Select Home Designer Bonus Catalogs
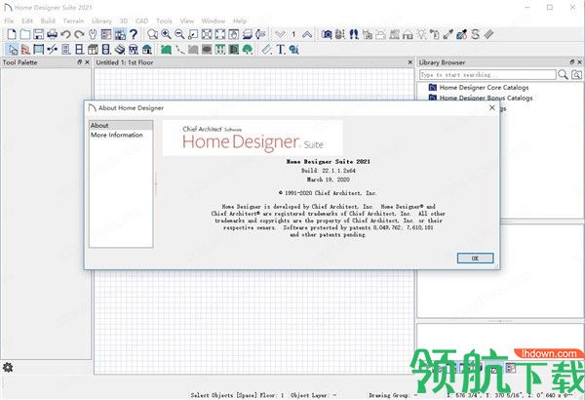Image resolution: width=585 pixels, height=400 pixels. click(486, 98)
